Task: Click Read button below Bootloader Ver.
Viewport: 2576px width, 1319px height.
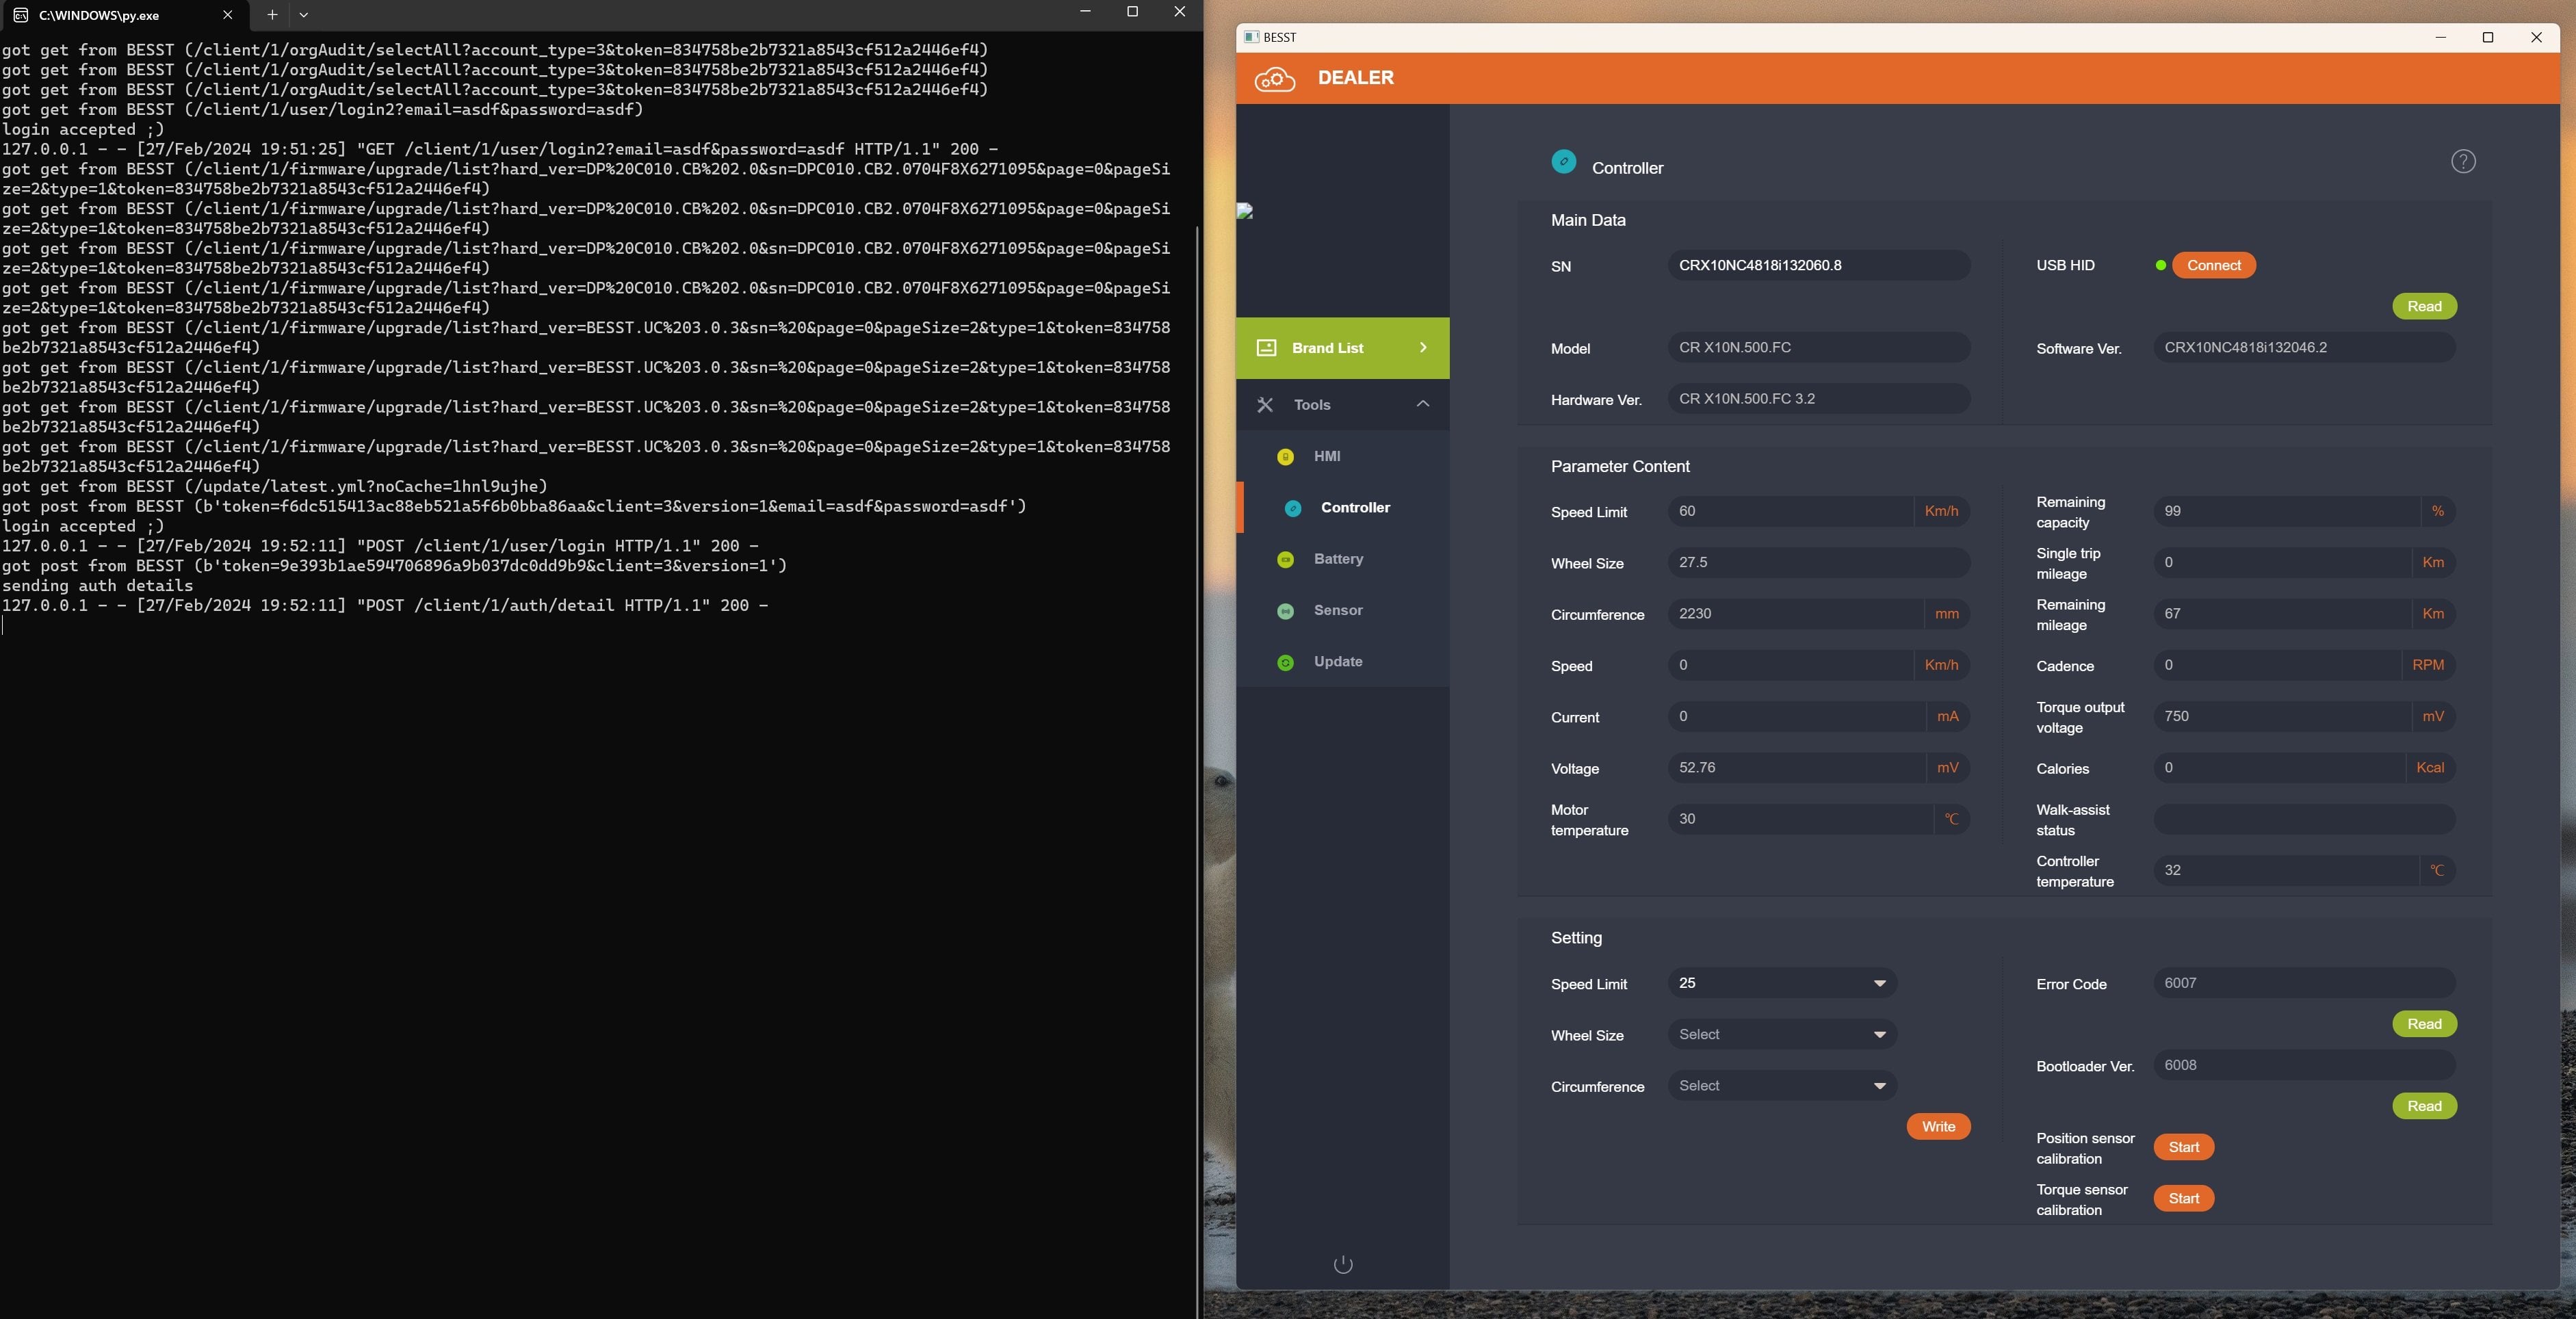Action: pos(2424,1106)
